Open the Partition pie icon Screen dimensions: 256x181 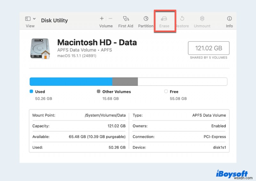click(146, 19)
